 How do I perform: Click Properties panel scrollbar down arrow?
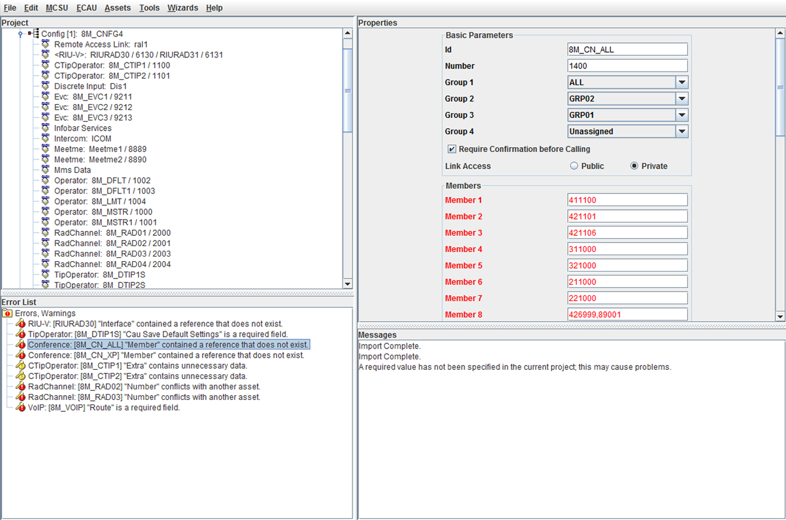(x=780, y=316)
